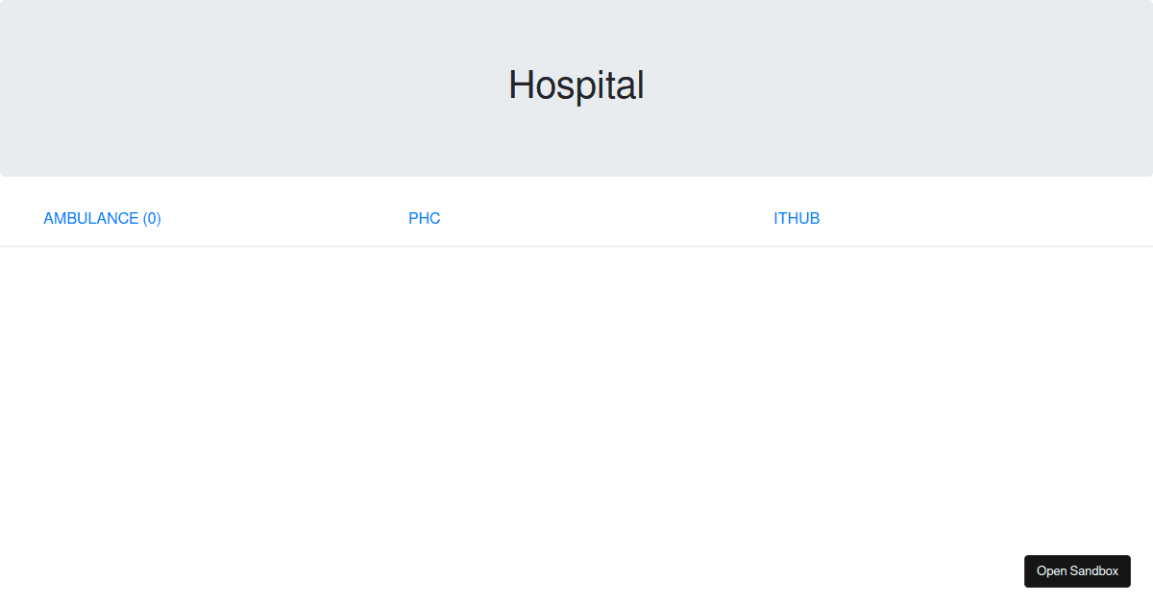Click the Hospital title heading
Image resolution: width=1153 pixels, height=605 pixels.
[576, 85]
